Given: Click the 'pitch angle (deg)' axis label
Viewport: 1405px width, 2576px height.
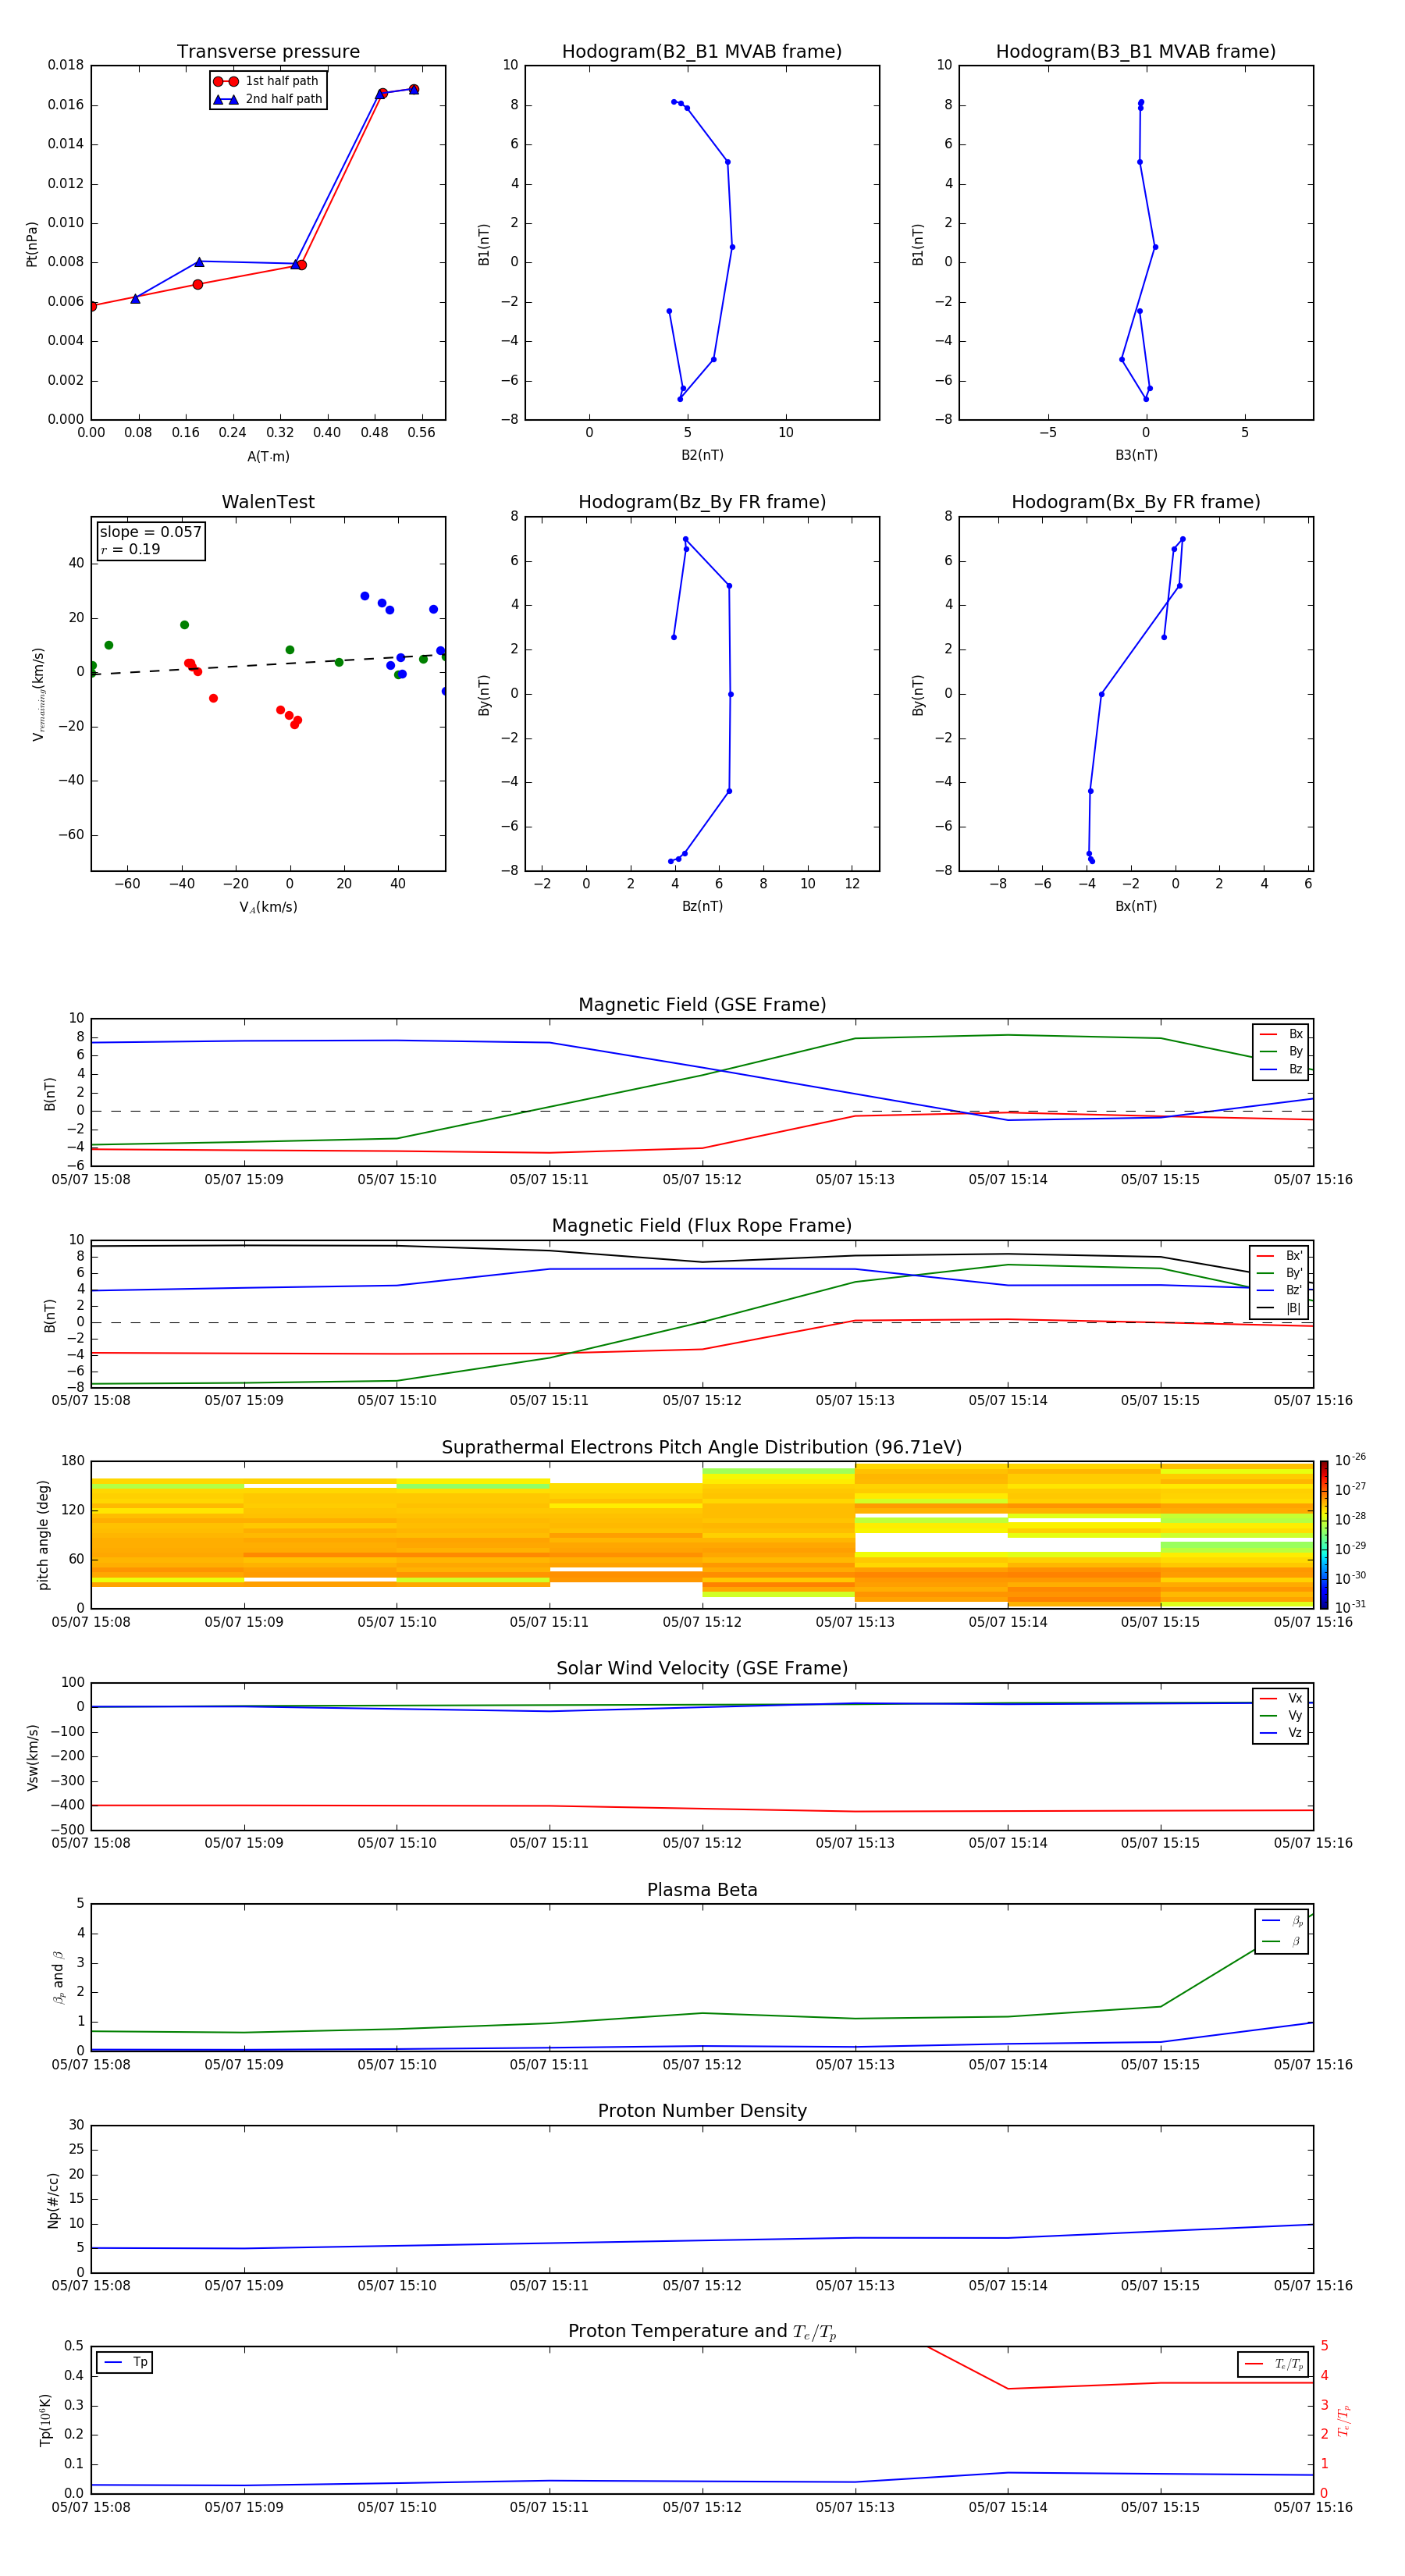Looking at the screenshot, I should pos(43,1534).
